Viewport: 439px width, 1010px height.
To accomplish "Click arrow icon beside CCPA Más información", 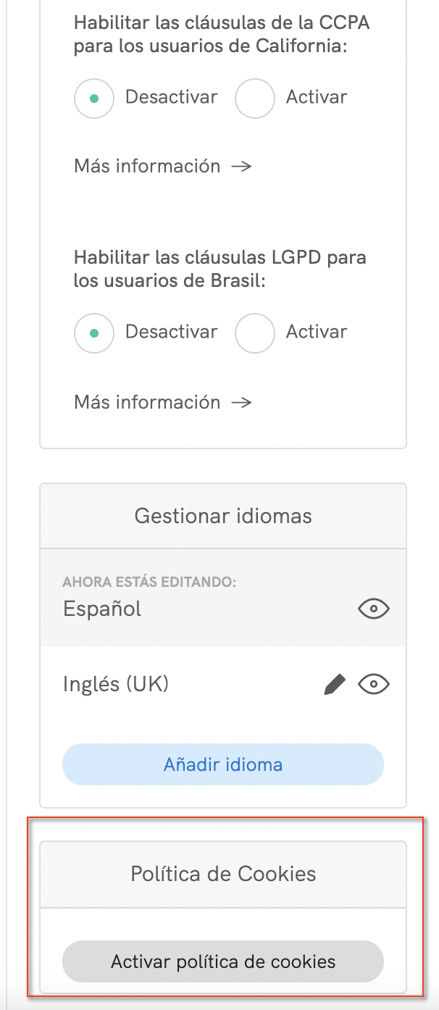I will pyautogui.click(x=241, y=166).
